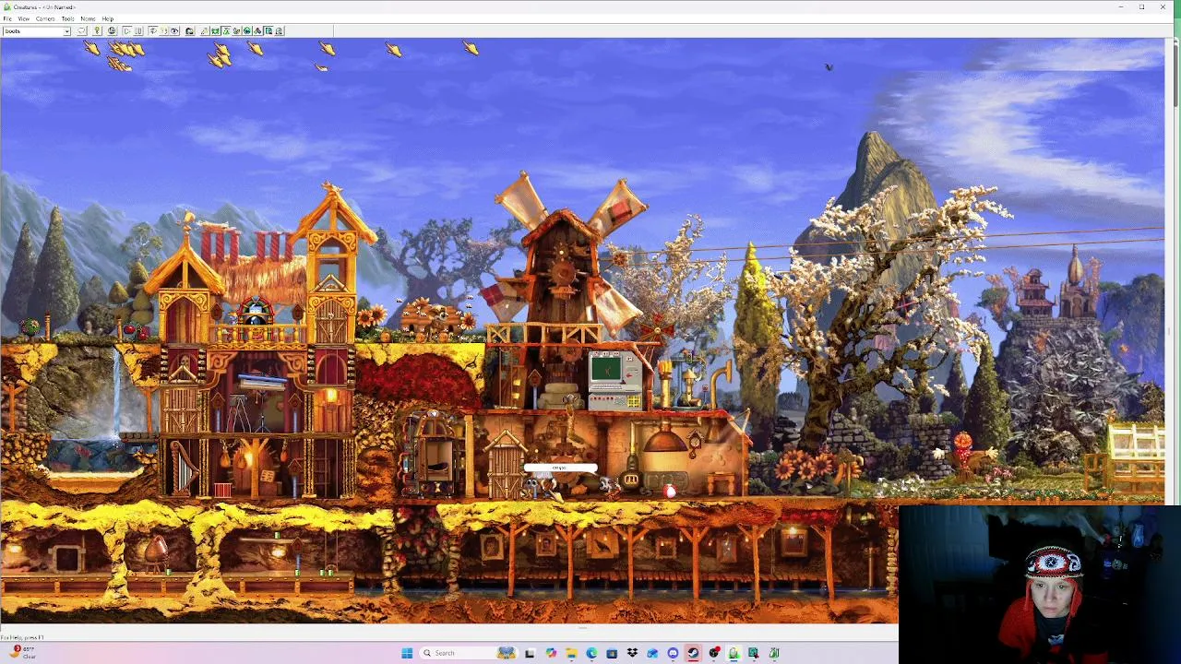Image resolution: width=1181 pixels, height=664 pixels.
Task: Click the taskbar Search box
Action: click(468, 653)
